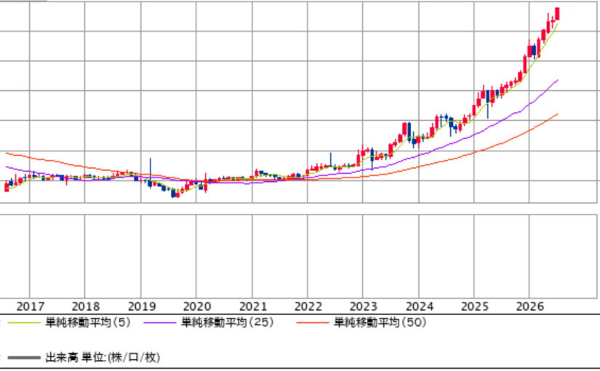Click the 2023 year marker

point(364,307)
